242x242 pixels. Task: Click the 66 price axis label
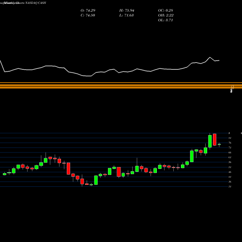[x=230, y=152]
